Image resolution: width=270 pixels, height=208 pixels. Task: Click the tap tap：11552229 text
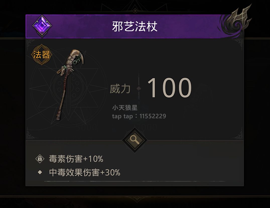point(139,116)
